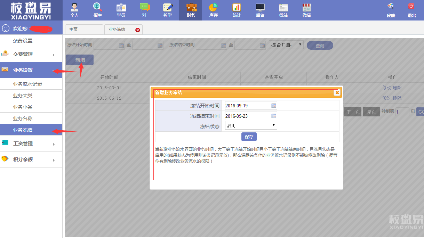Click the 皮肤 palette icon
This screenshot has width=424, height=238.
391,7
